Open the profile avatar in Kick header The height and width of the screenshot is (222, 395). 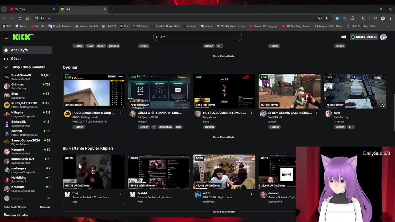point(383,37)
